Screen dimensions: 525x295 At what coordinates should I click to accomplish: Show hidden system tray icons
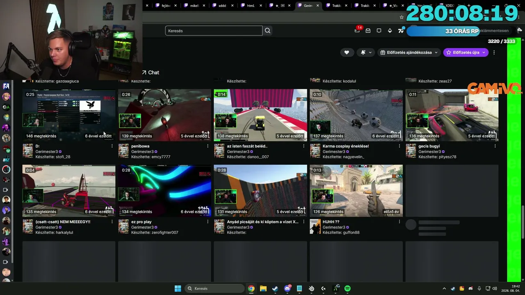pos(444,288)
